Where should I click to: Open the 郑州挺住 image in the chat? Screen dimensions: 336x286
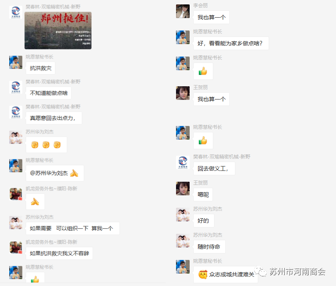58,30
